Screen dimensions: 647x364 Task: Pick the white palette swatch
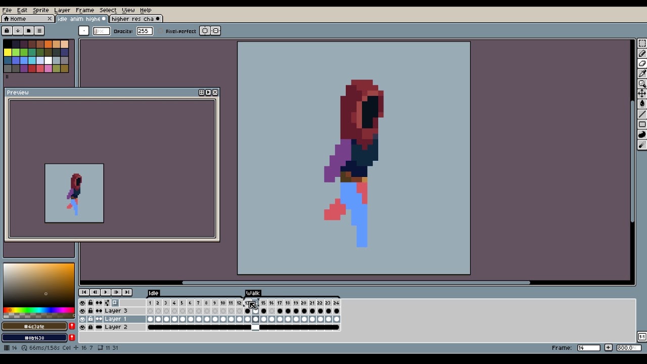click(48, 61)
